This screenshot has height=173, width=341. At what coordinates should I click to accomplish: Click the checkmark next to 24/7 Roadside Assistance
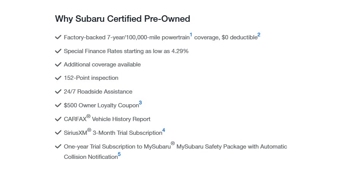(x=58, y=92)
